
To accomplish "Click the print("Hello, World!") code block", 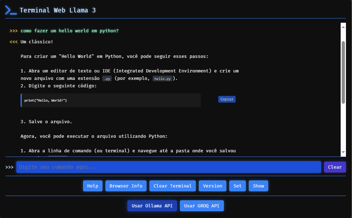I will [x=111, y=100].
